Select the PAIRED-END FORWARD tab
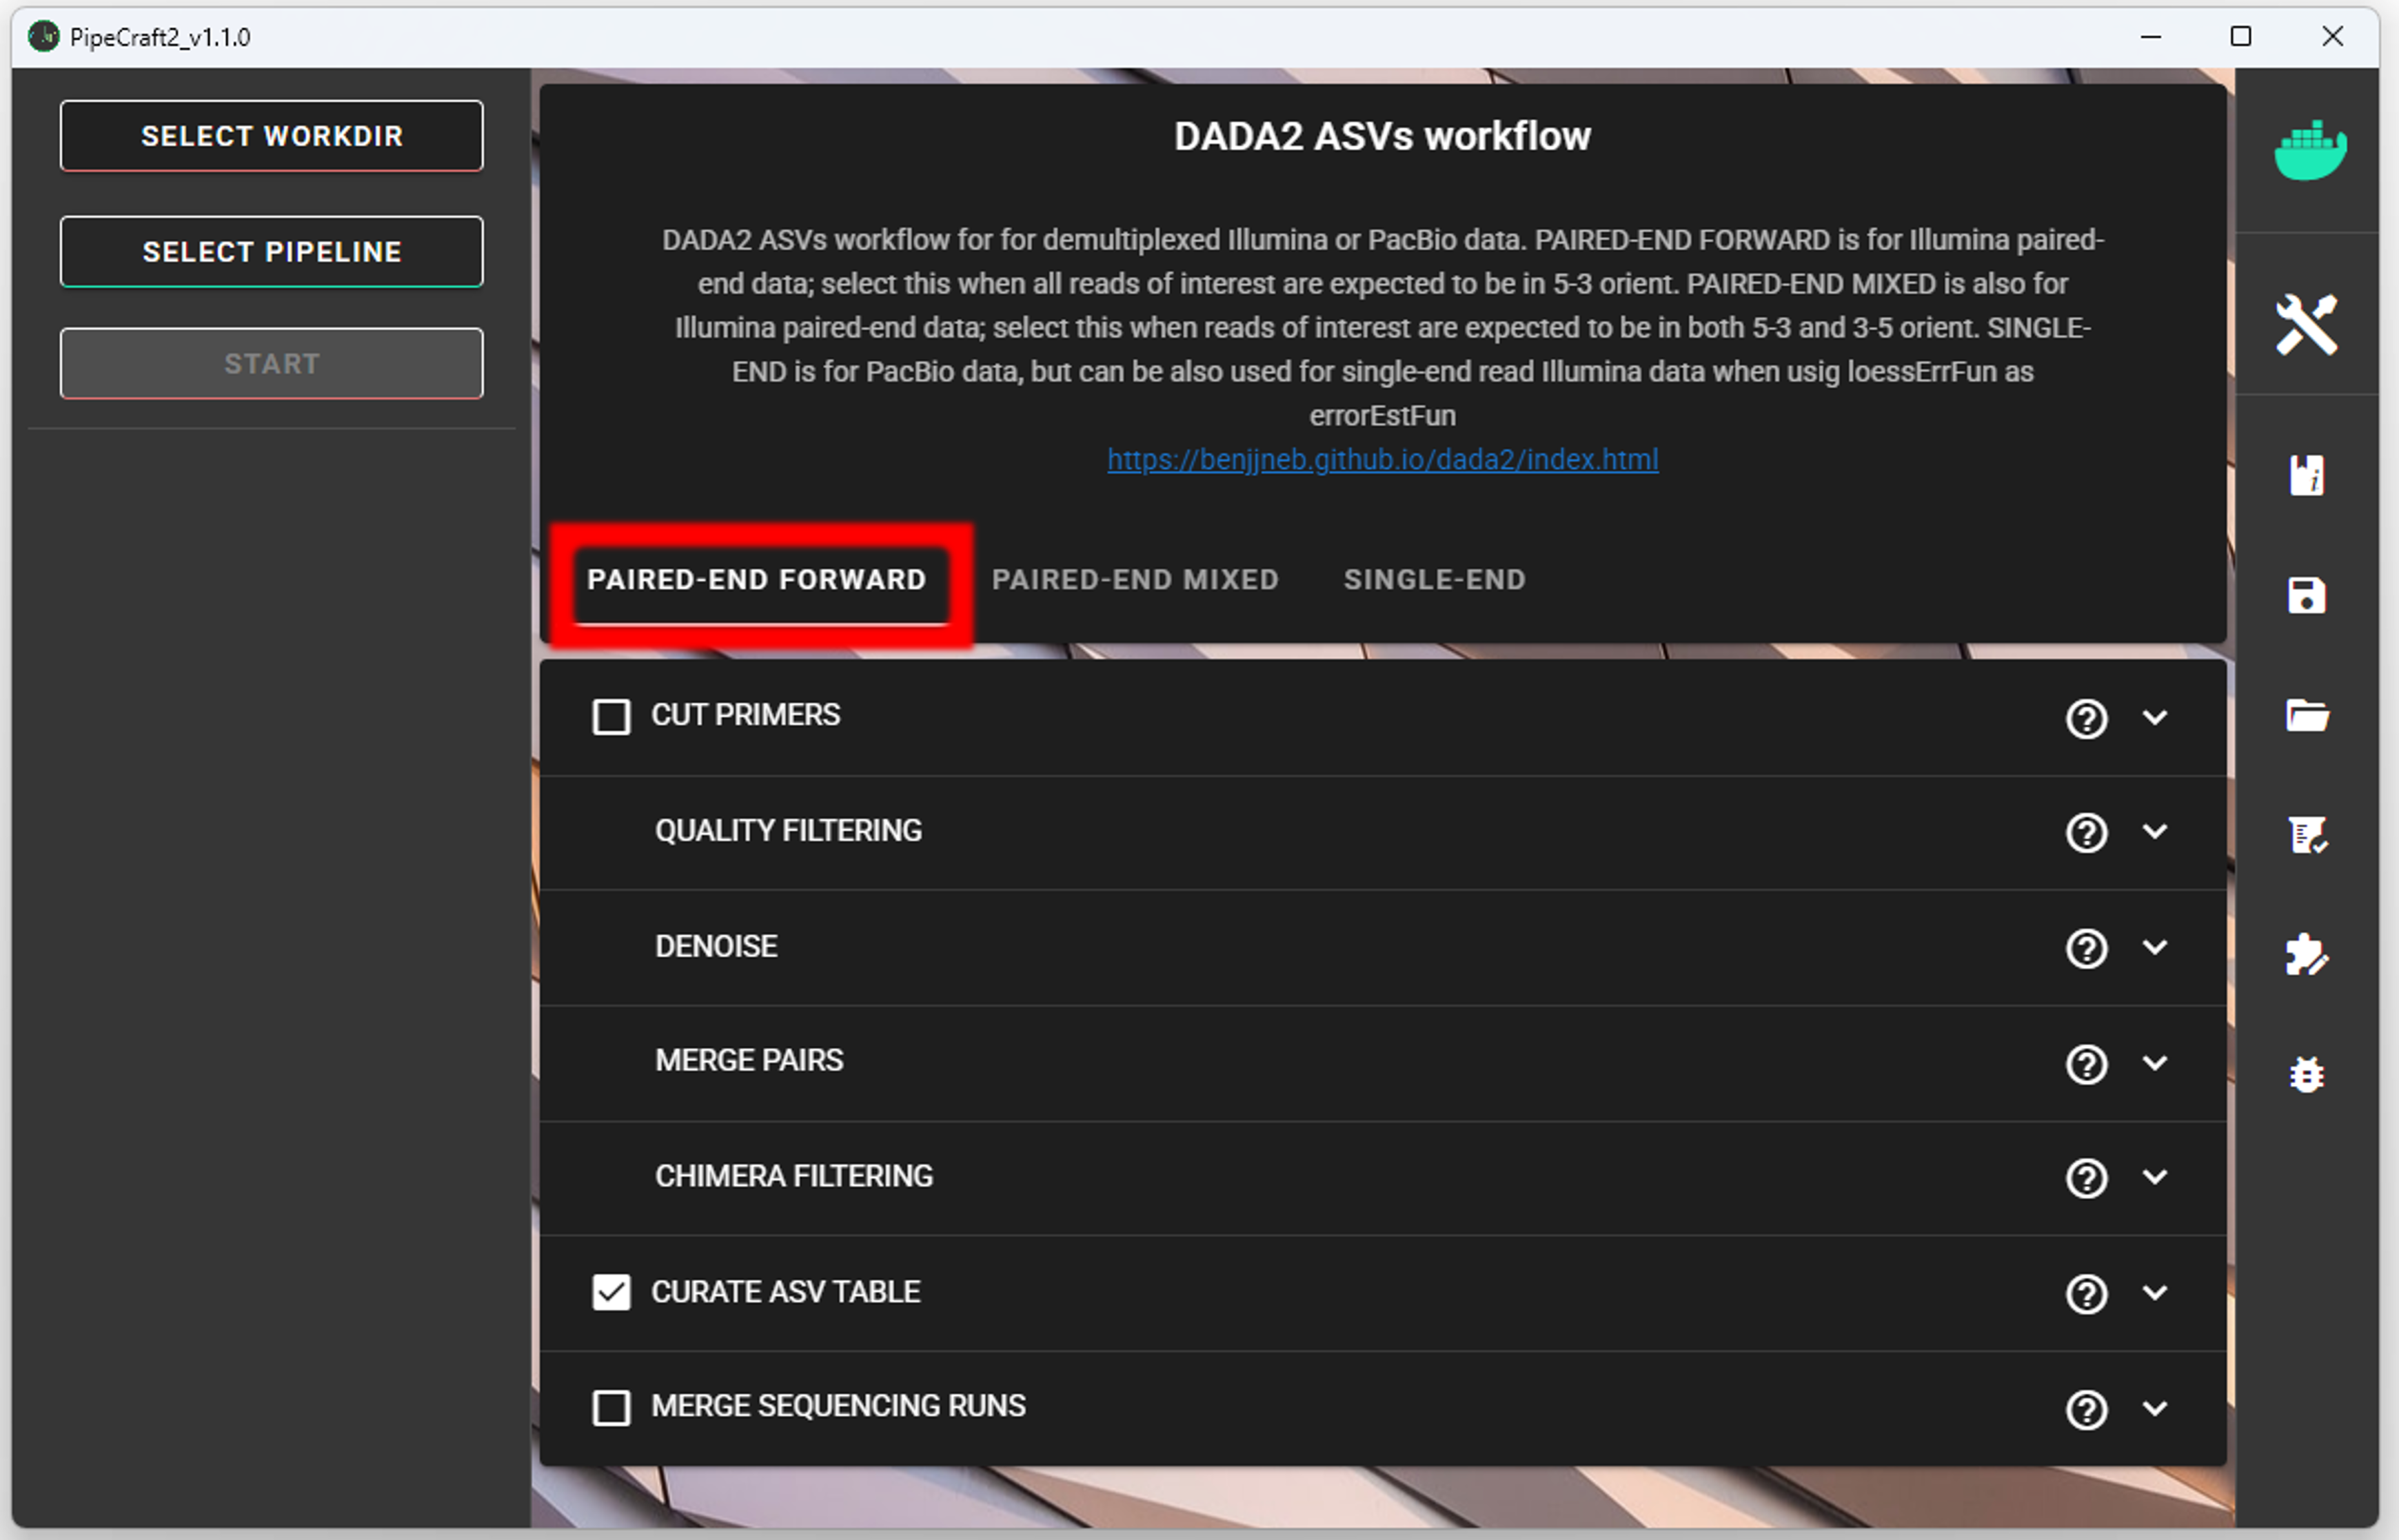 (756, 580)
